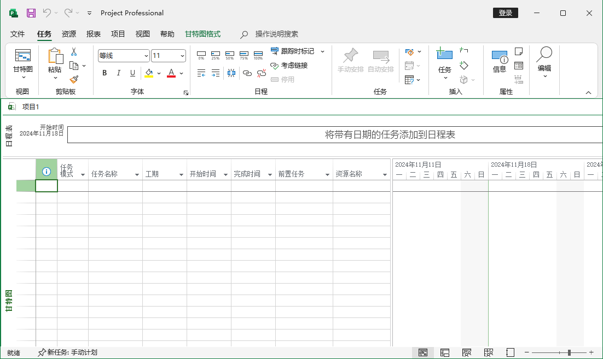
Task: Open the 任务名称 column filter dropdown
Action: [136, 175]
